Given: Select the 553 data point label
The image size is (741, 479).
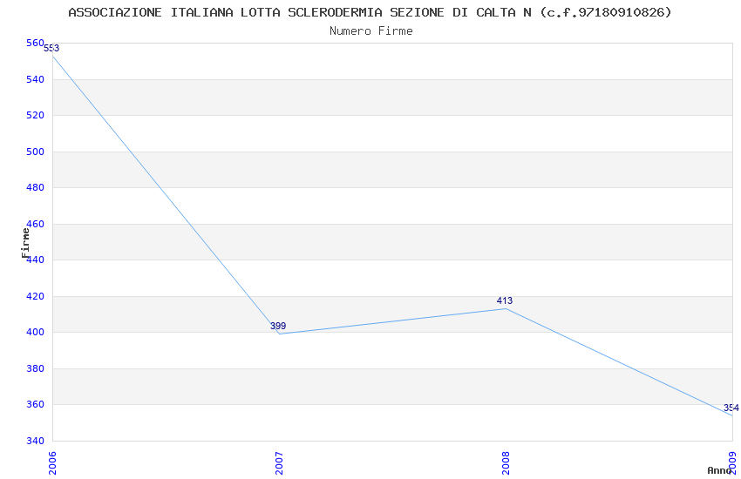Looking at the screenshot, I should tap(51, 48).
